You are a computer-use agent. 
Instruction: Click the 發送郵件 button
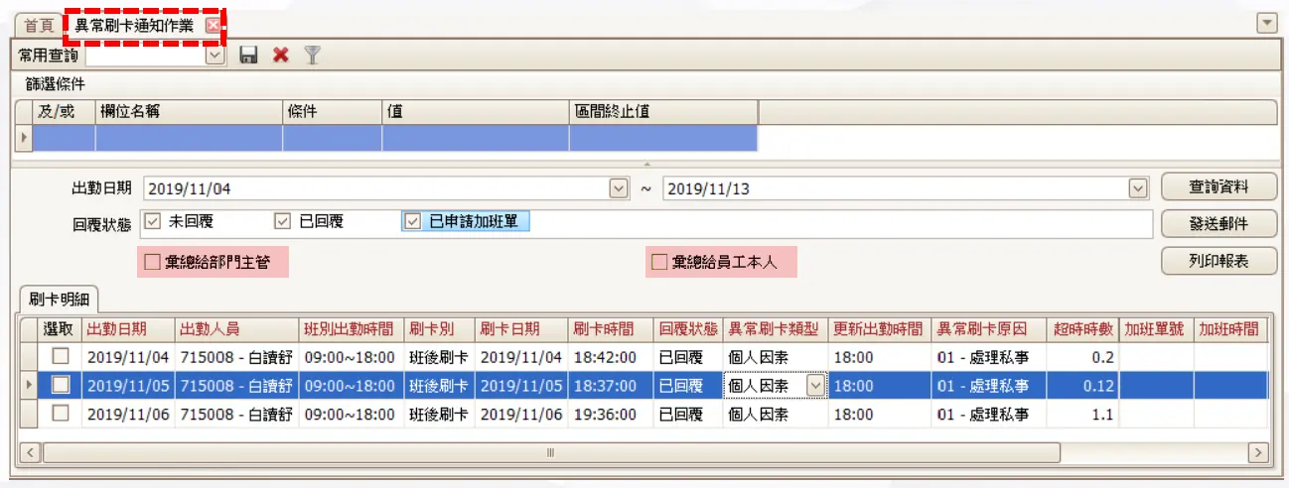[x=1218, y=224]
